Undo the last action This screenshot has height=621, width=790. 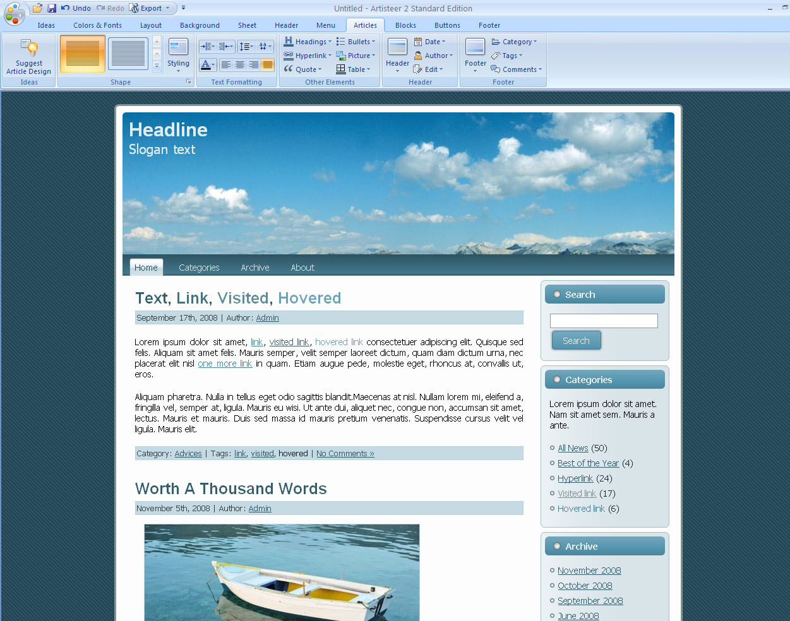pos(76,8)
